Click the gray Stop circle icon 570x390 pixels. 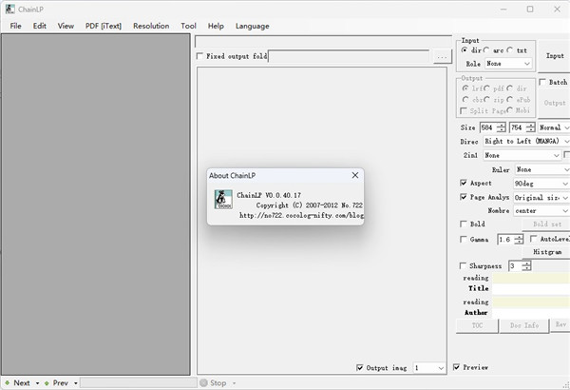tap(203, 382)
